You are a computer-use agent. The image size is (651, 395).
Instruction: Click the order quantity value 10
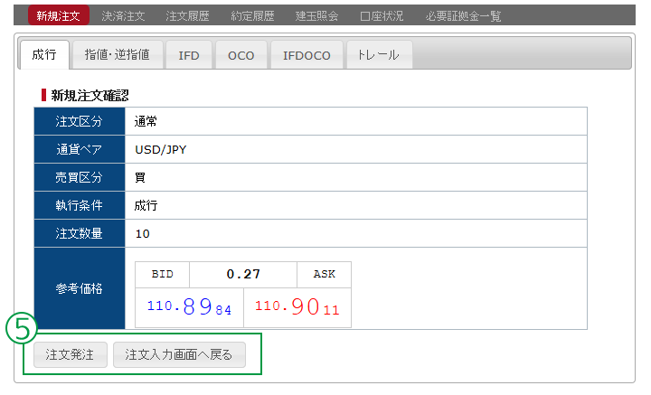point(143,233)
